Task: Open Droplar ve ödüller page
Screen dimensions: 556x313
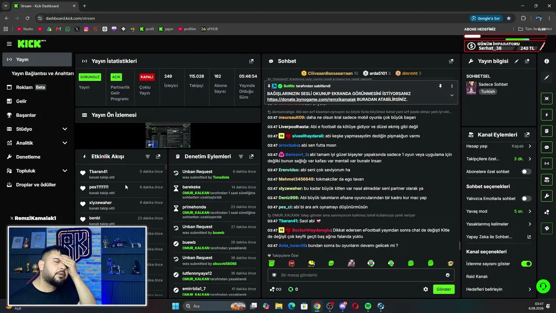Action: 37,185
